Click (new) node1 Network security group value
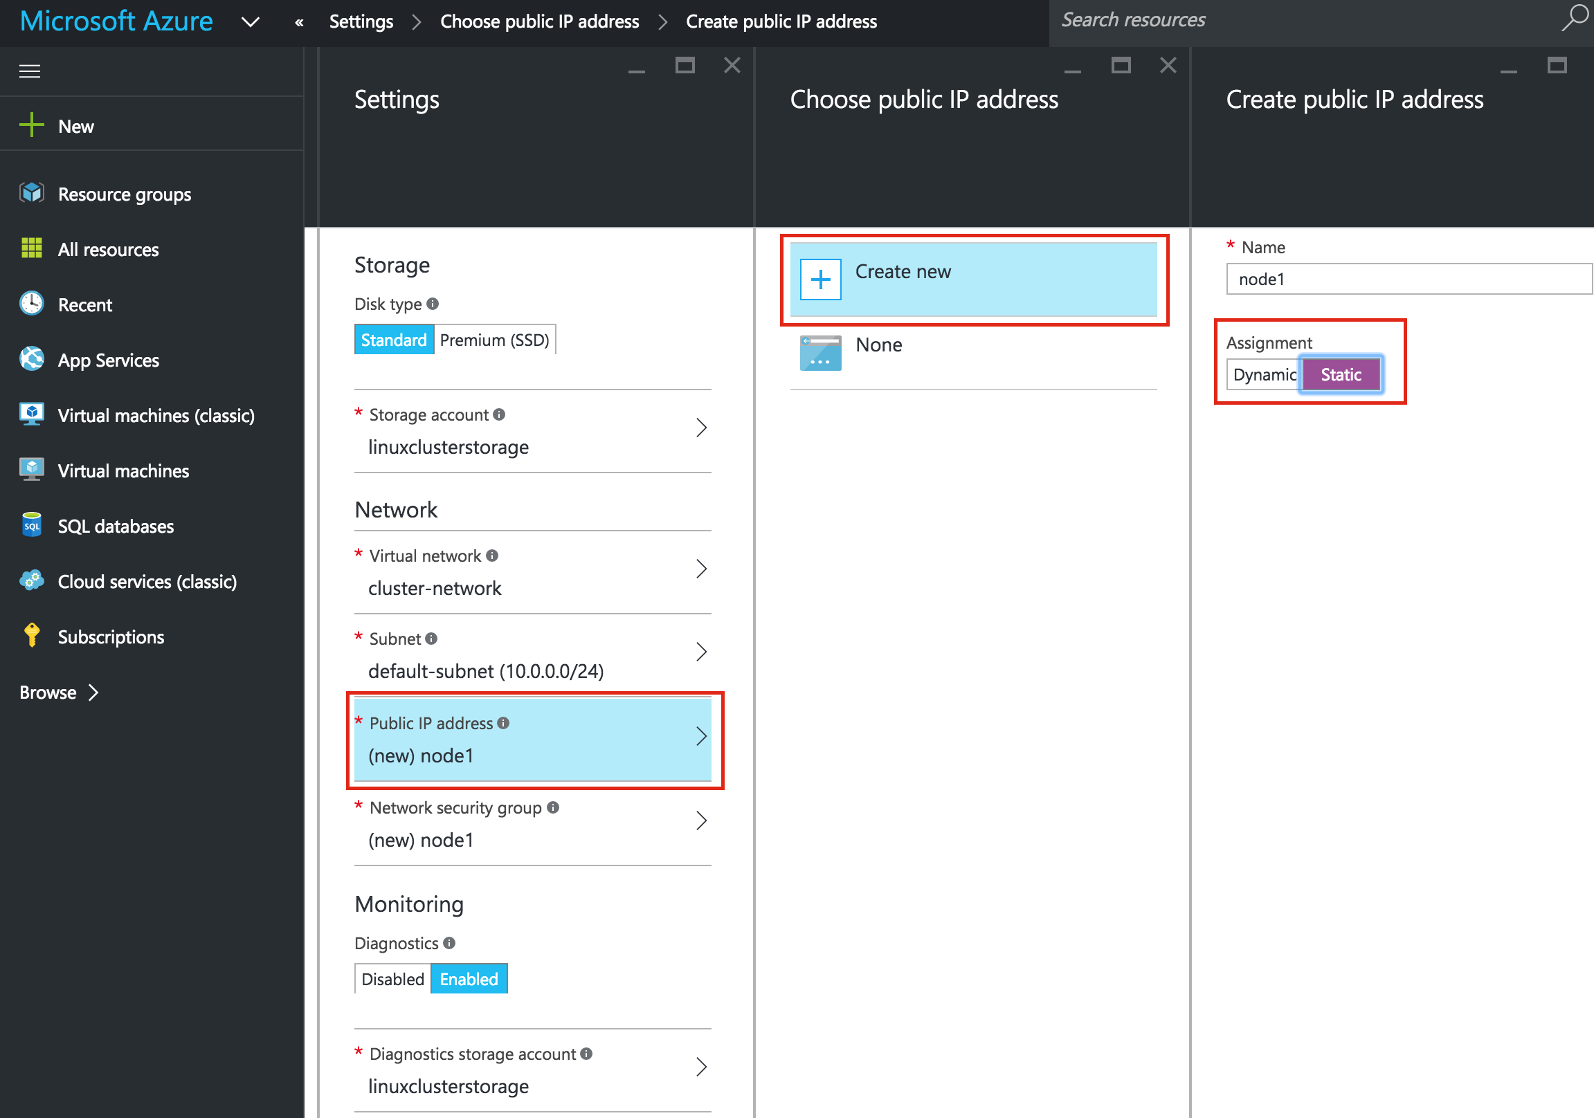 (x=421, y=840)
